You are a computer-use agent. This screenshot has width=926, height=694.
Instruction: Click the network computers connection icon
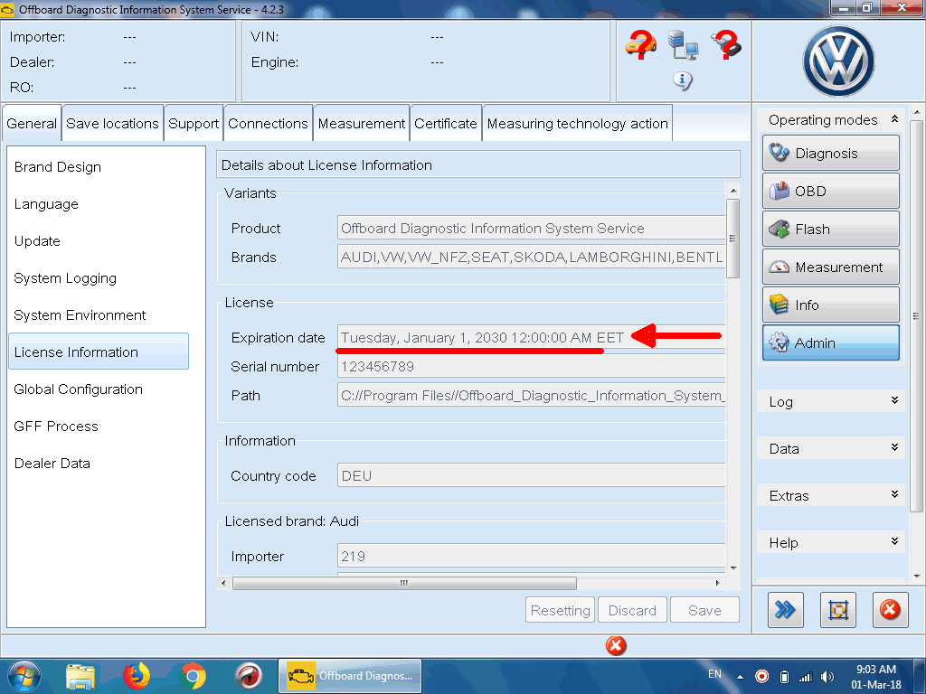click(683, 44)
